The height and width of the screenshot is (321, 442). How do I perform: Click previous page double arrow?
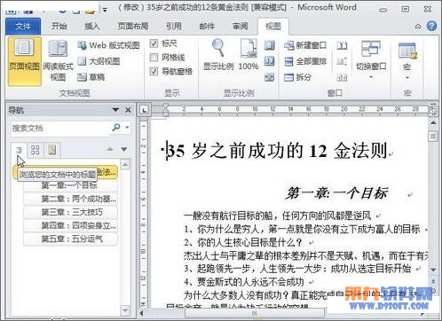(x=433, y=280)
